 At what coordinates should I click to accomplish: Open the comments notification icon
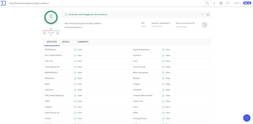pos(228,3)
